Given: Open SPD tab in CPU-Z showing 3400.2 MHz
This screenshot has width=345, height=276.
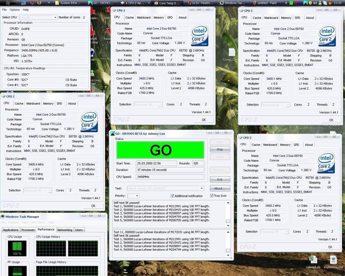Looking at the screenshot, I should point(296,145).
